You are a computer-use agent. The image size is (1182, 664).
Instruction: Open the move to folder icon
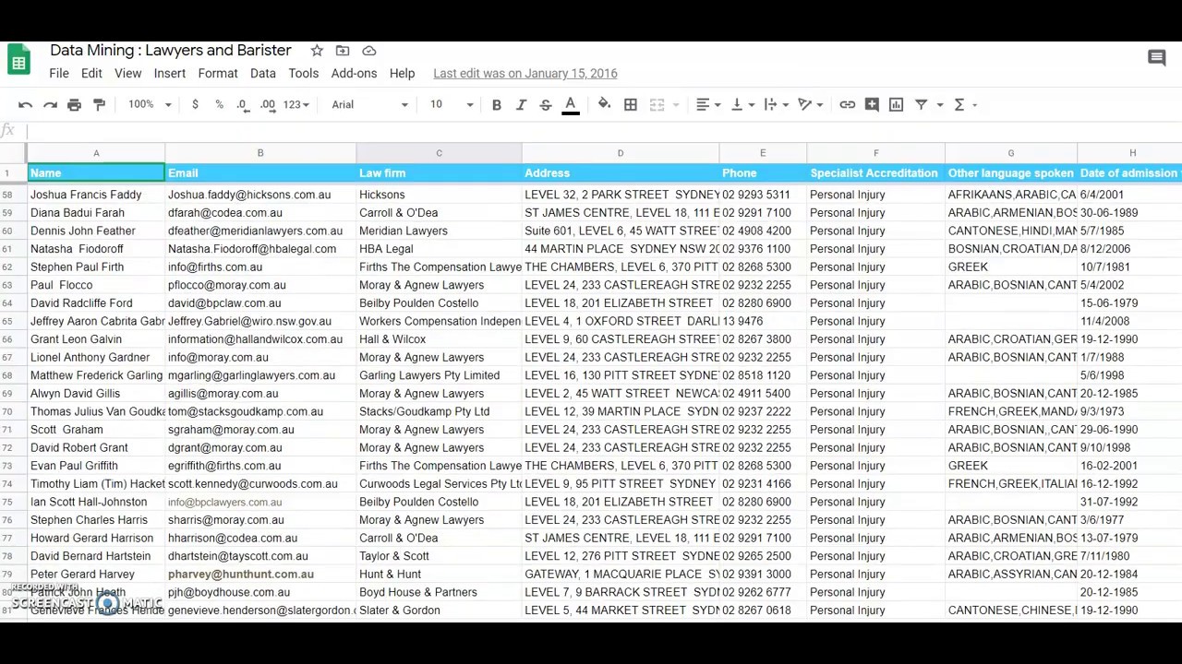[343, 51]
